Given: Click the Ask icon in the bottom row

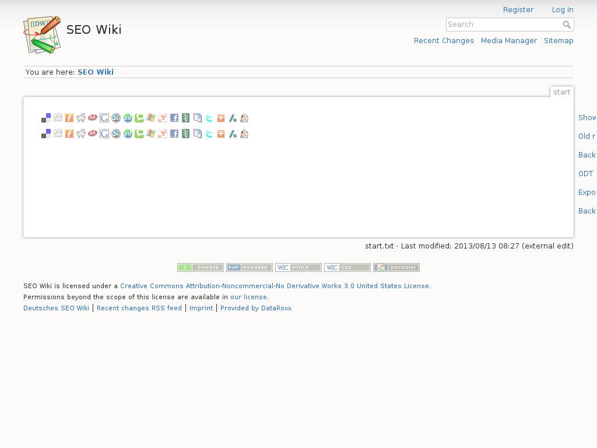Looking at the screenshot, I should coord(93,134).
